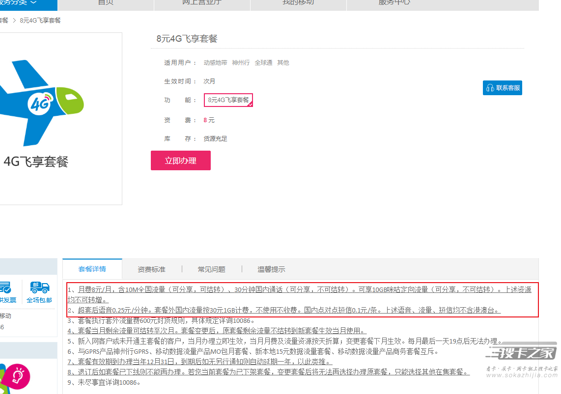
Task: Click the 全场包邮 truck icon
Action: point(40,287)
